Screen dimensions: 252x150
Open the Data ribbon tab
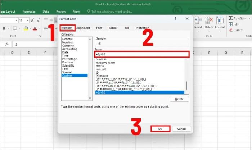[46, 12]
